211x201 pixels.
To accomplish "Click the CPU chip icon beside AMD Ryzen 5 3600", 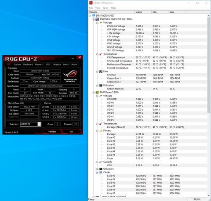I will tap(97, 92).
